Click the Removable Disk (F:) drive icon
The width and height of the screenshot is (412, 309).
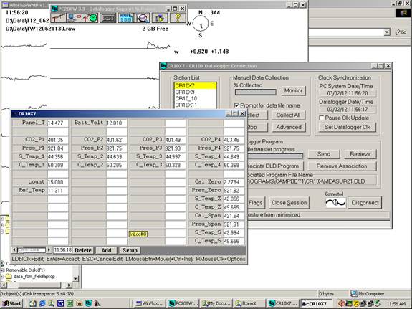click(3, 270)
